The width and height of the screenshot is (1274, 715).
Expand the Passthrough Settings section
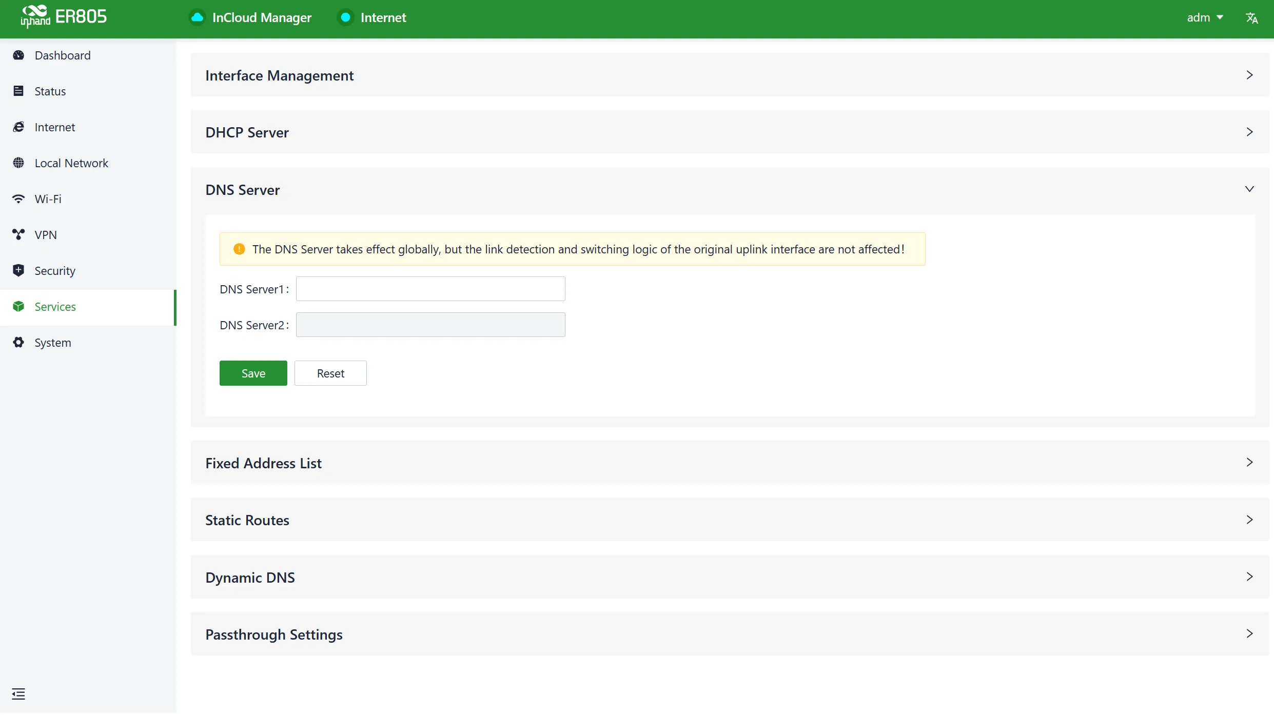730,634
